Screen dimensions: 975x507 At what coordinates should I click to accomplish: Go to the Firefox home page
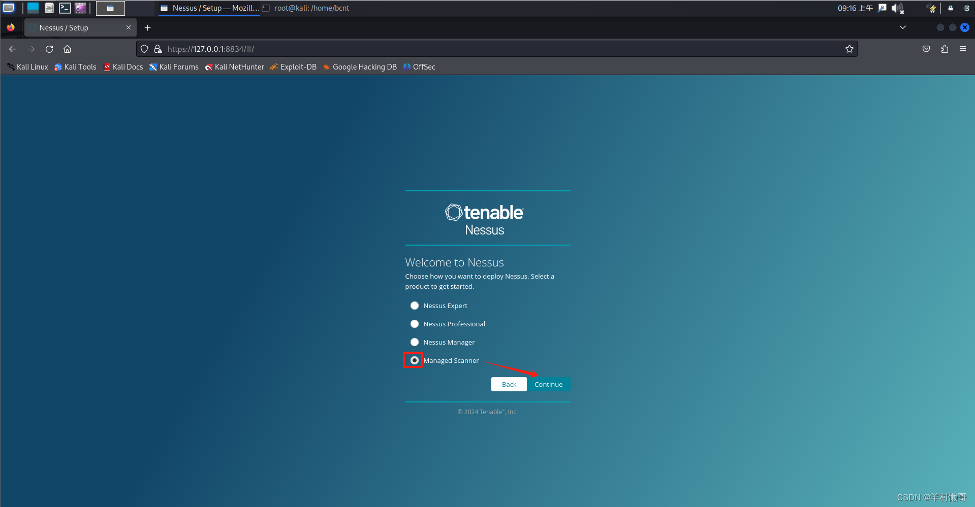pos(67,49)
